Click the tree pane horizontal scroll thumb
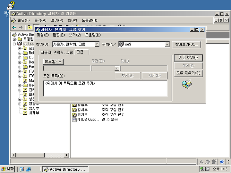 point(30,155)
